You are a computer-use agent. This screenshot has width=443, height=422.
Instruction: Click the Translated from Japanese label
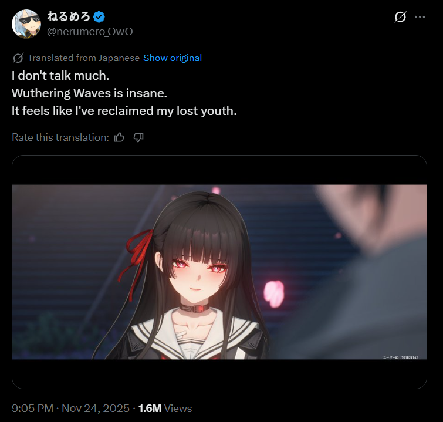pyautogui.click(x=84, y=58)
